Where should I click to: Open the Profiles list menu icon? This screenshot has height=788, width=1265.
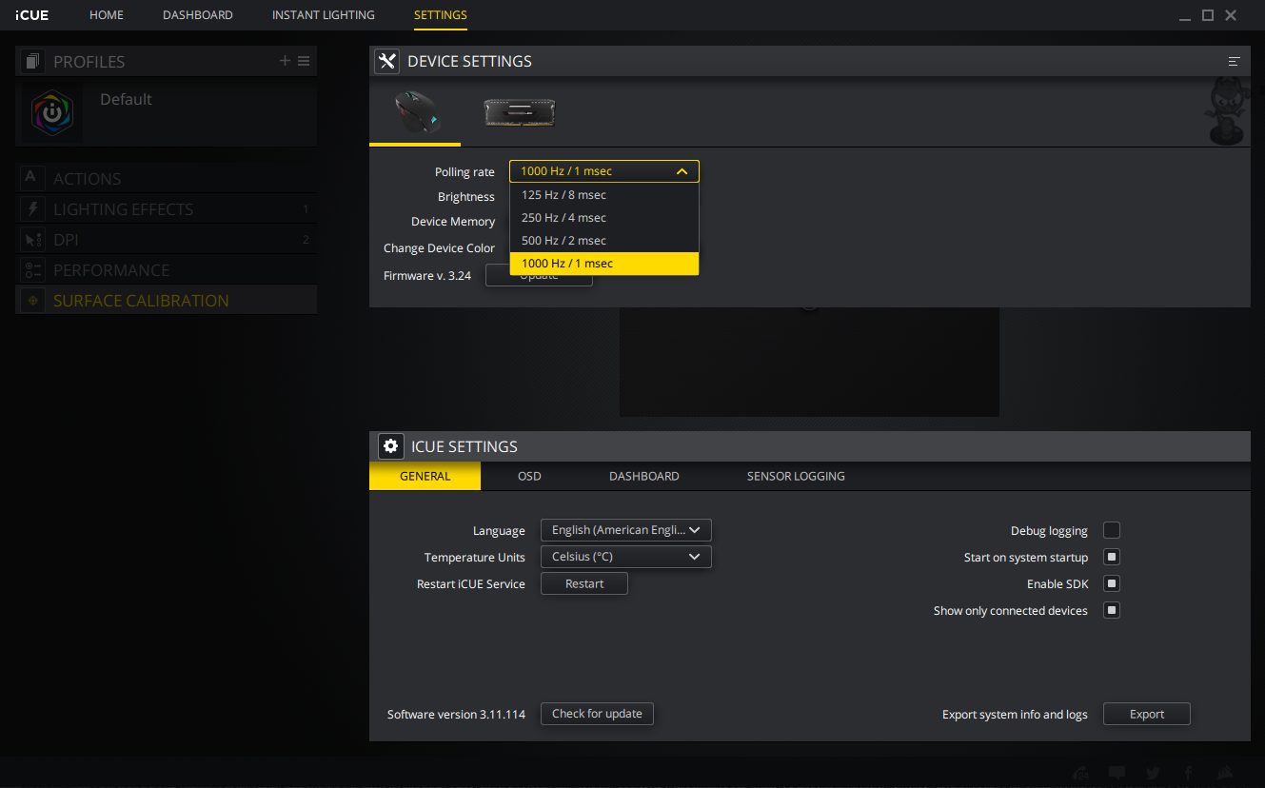pyautogui.click(x=304, y=61)
